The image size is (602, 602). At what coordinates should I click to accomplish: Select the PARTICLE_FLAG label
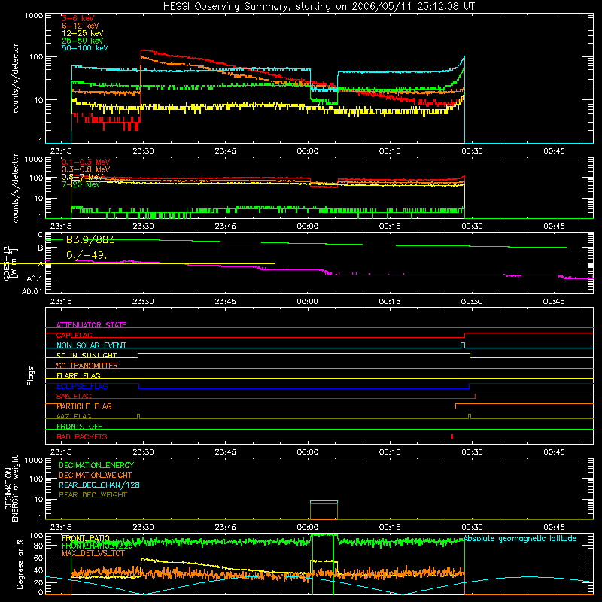84,406
